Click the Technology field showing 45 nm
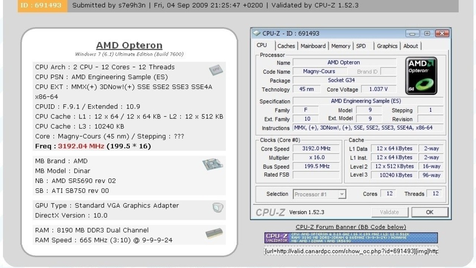 pyautogui.click(x=307, y=89)
